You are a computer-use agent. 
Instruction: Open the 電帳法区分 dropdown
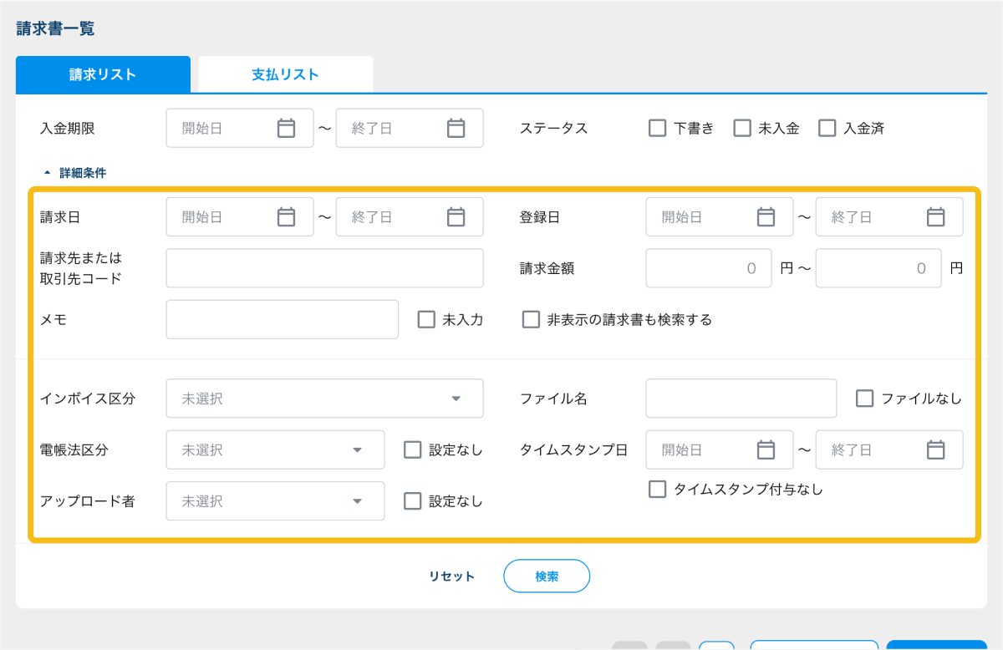pos(275,450)
